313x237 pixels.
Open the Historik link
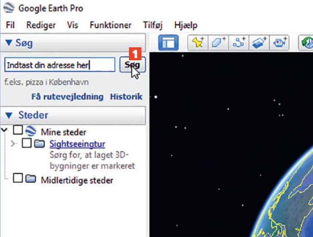[x=126, y=97]
